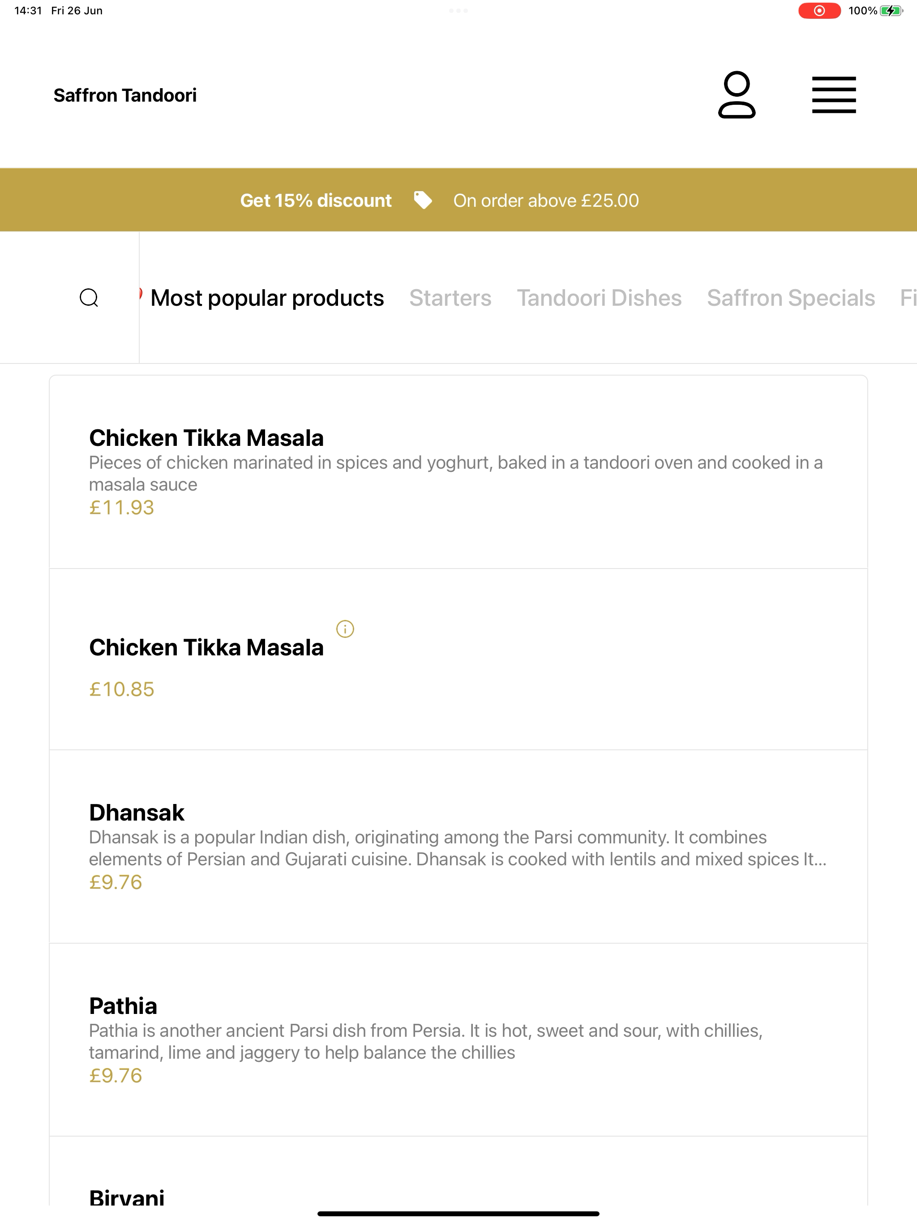
Task: Click the Saffron Tandoori restaurant title
Action: coord(125,95)
